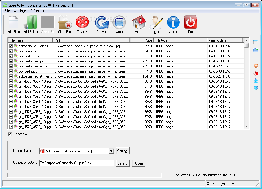The width and height of the screenshot is (262, 189).
Task: Sort by File name column header
Action: (30, 40)
